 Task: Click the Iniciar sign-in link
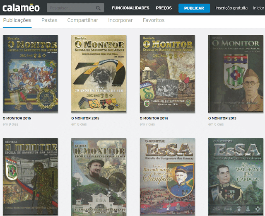(x=258, y=8)
